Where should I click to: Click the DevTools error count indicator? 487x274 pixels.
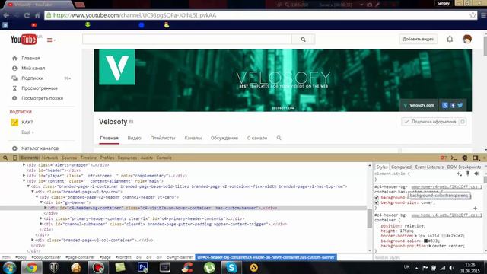tap(443, 158)
